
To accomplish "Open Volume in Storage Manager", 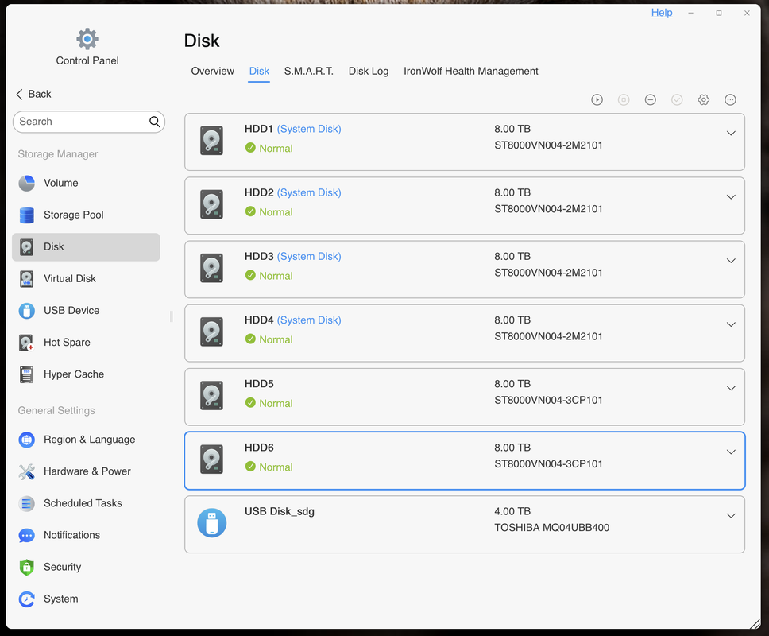I will (x=61, y=183).
